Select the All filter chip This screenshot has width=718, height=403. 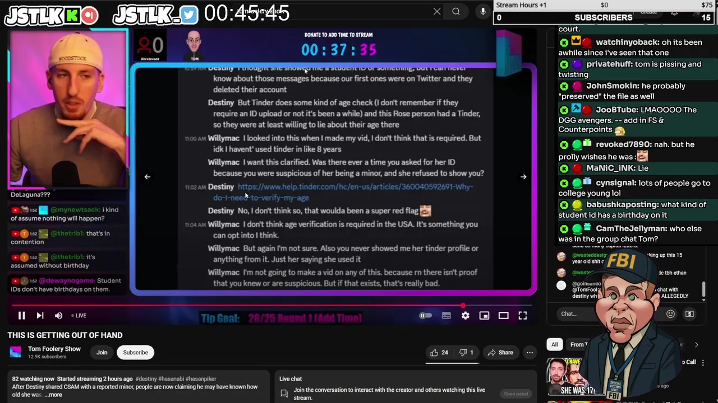554,345
